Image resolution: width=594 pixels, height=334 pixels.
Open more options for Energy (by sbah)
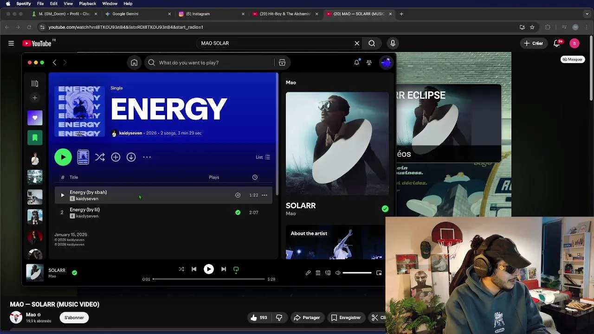[265, 195]
